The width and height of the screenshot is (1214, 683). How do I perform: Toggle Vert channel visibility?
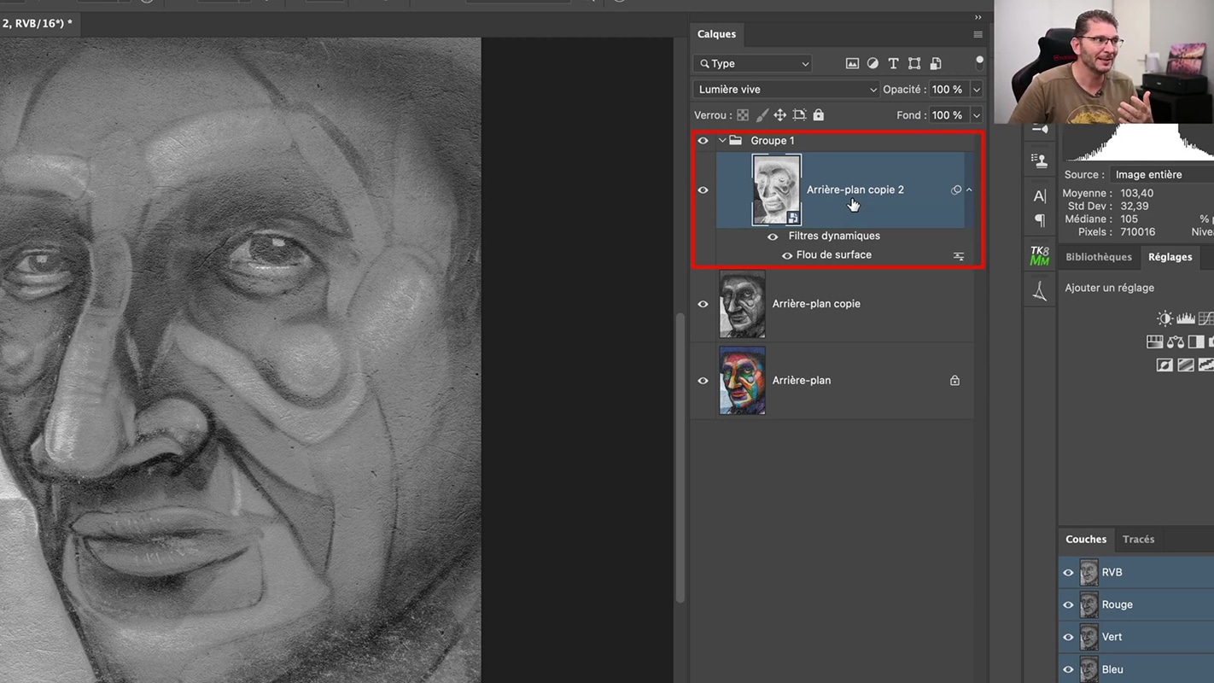pyautogui.click(x=1068, y=637)
